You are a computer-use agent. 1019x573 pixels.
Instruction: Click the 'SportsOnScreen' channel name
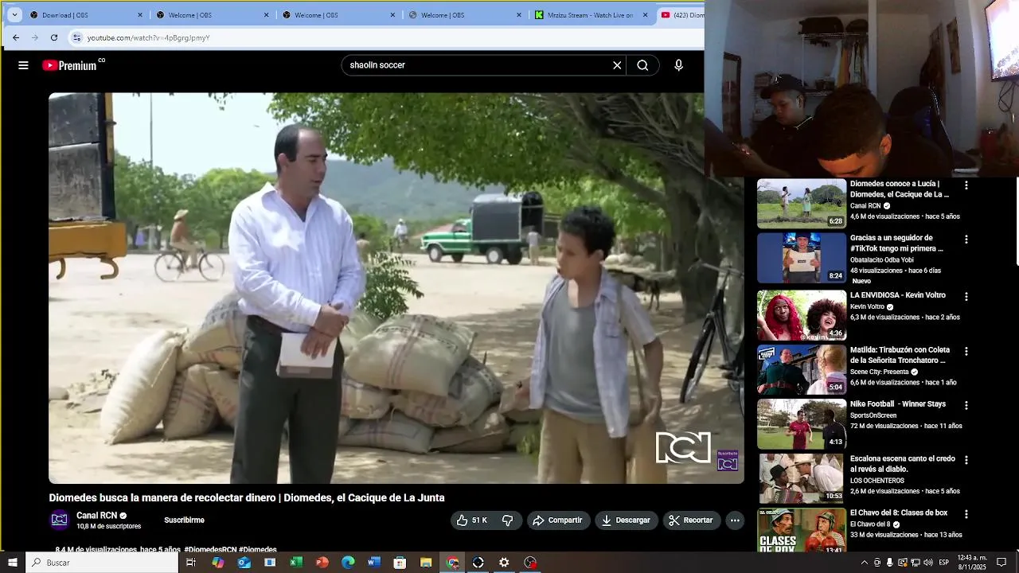point(873,415)
